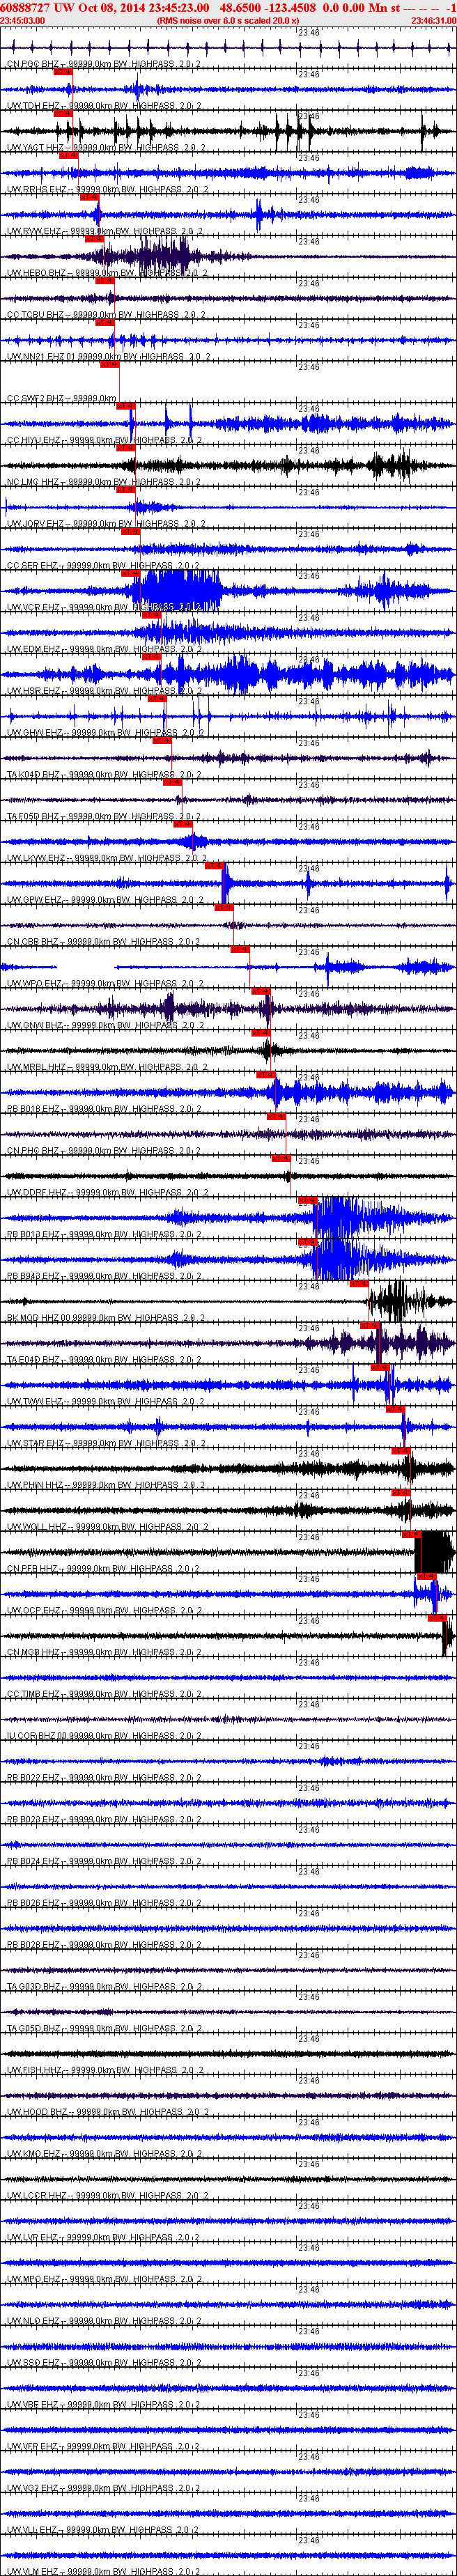Click the red pick flag on UW.VCR trace
Image resolution: width=457 pixels, height=2576 pixels.
click(x=130, y=573)
